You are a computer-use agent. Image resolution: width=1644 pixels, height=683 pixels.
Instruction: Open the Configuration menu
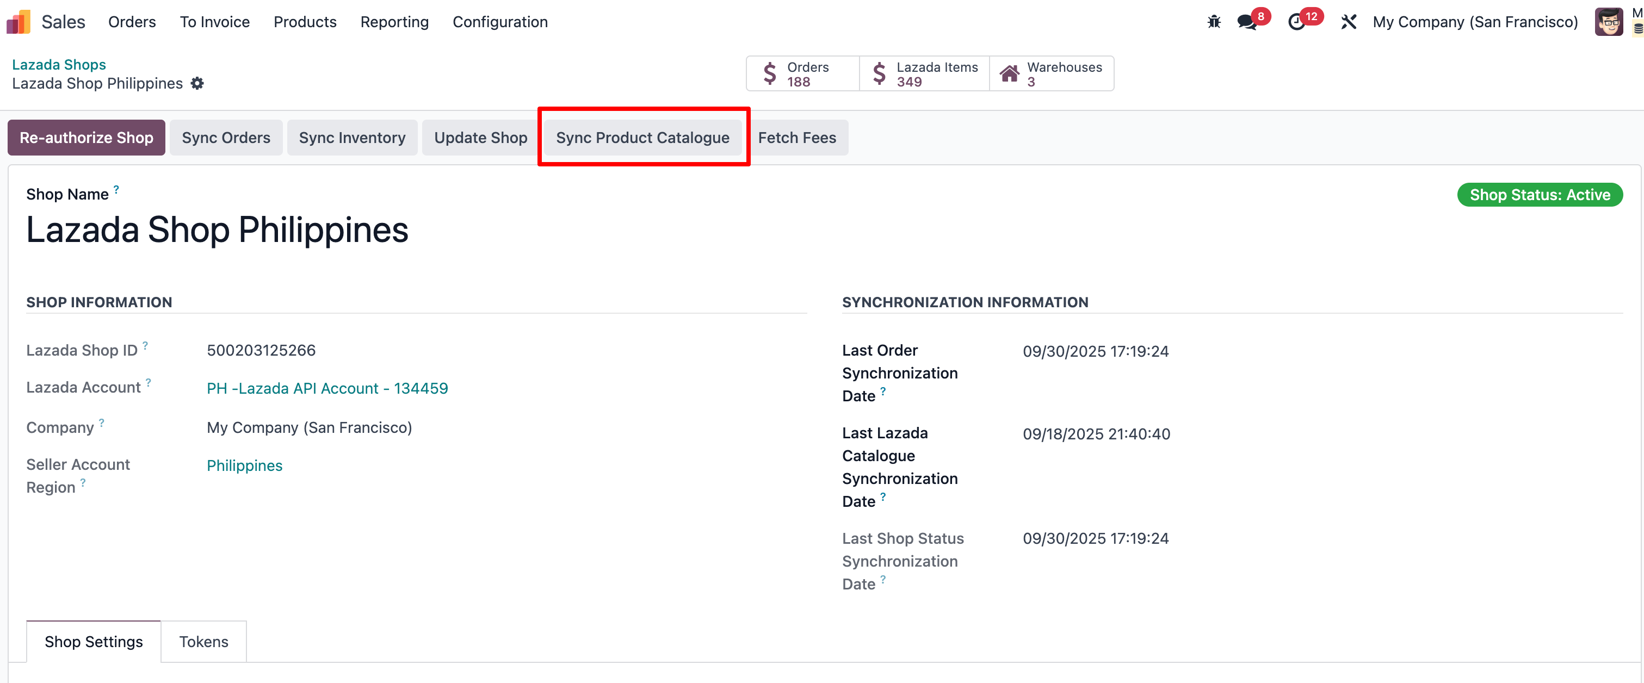pyautogui.click(x=500, y=22)
